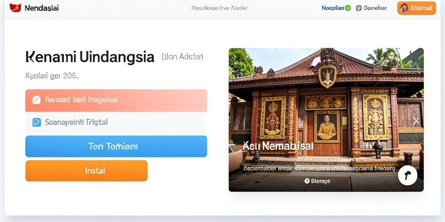Open the temple photo thumbnail

326,120
